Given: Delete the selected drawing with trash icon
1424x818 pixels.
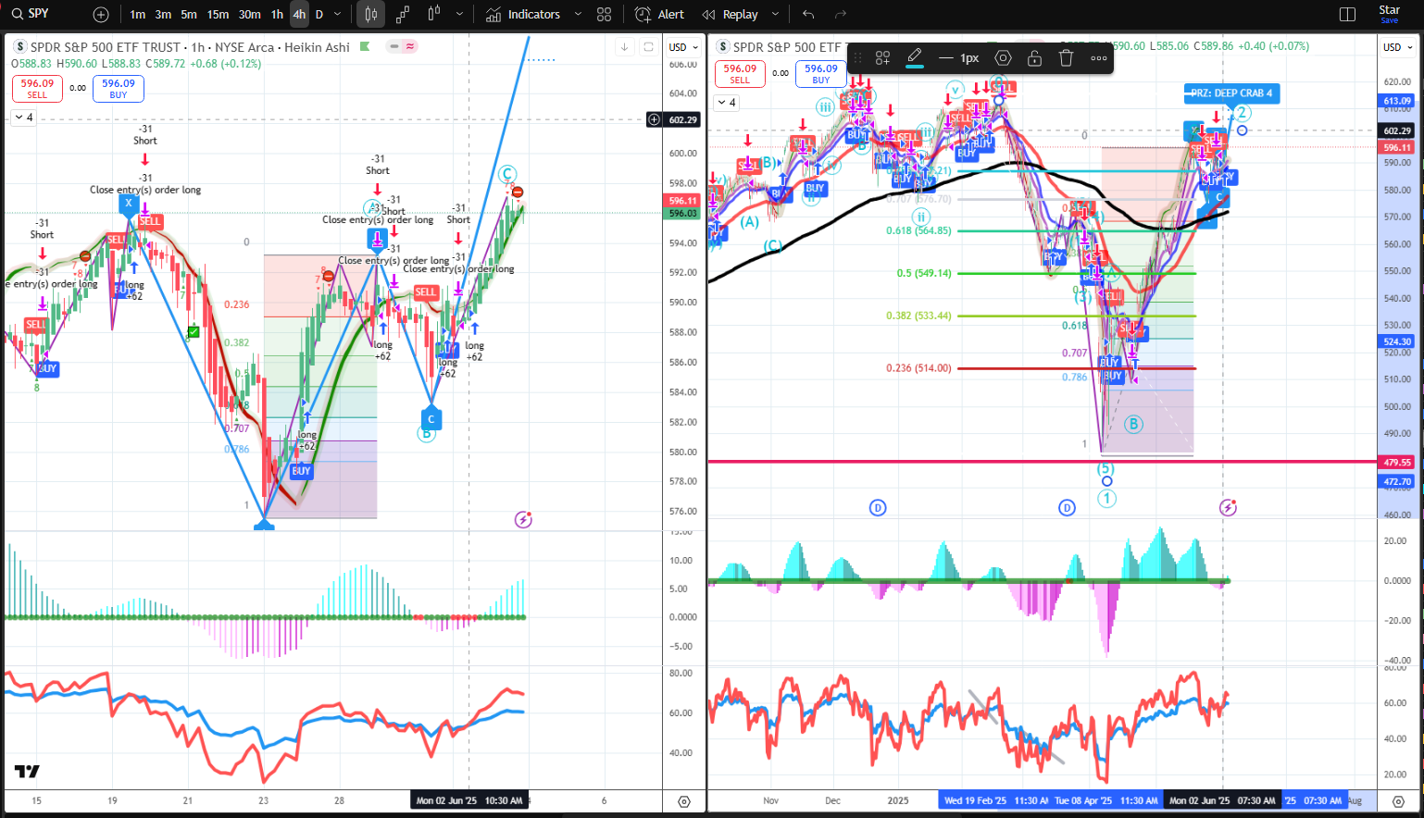Looking at the screenshot, I should (1066, 58).
